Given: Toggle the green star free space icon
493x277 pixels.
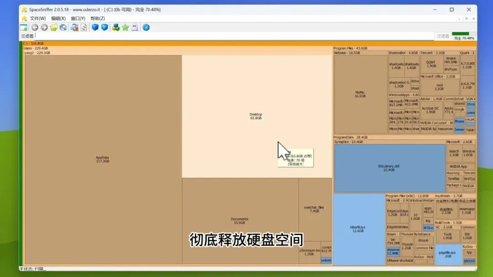Looking at the screenshot, I should click(x=126, y=28).
